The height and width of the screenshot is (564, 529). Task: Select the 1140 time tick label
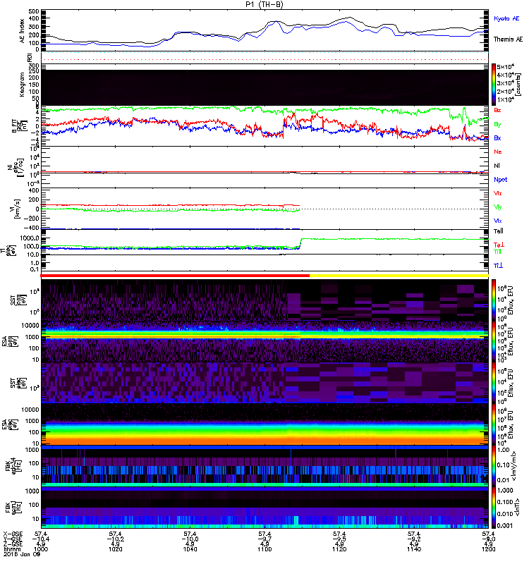click(414, 549)
